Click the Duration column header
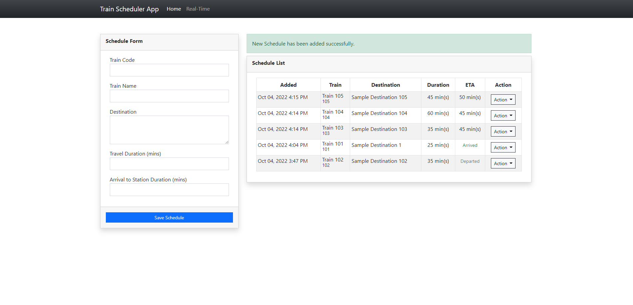633x305 pixels. point(438,85)
